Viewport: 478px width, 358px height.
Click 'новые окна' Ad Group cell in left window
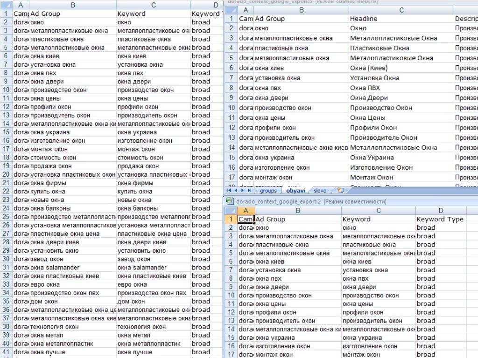[73, 200]
